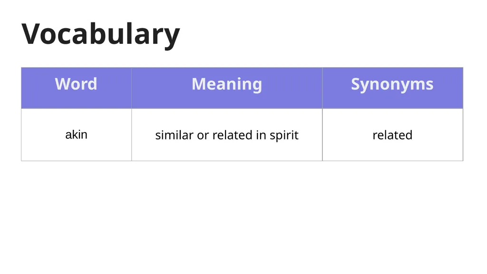Viewport: 487px width, 274px height.
Task: Select the cell with similar or related in spirit
Action: [227, 135]
